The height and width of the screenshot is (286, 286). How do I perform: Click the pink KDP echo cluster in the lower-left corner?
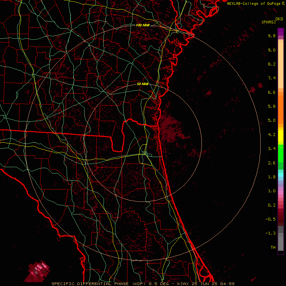pyautogui.click(x=37, y=271)
